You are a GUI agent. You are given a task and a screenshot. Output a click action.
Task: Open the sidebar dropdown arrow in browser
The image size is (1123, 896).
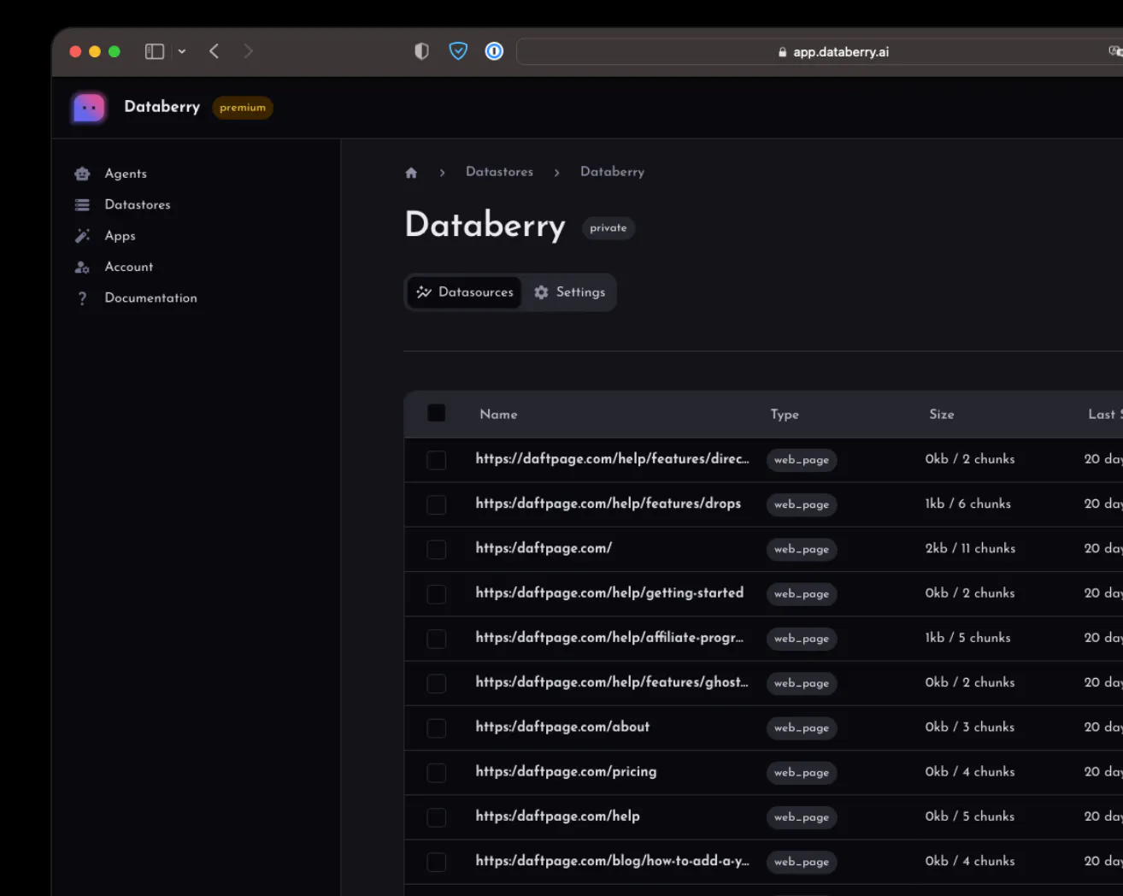(182, 52)
